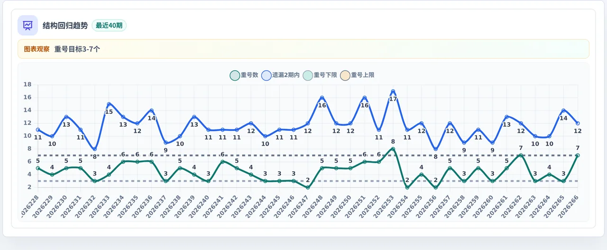Screen dimensions: 607x250
Task: Toggle the 重号数 legend series
Action: (244, 75)
